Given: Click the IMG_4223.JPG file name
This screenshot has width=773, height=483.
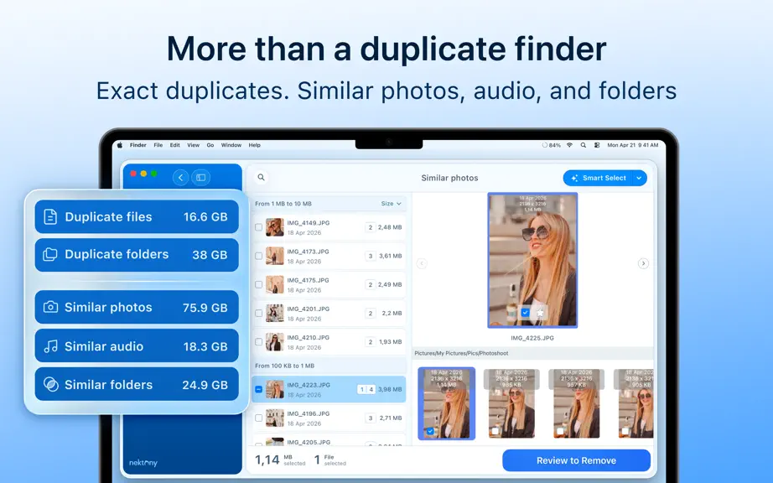Looking at the screenshot, I should [x=309, y=385].
